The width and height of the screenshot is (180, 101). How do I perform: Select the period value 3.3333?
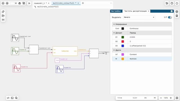[x=132, y=37]
